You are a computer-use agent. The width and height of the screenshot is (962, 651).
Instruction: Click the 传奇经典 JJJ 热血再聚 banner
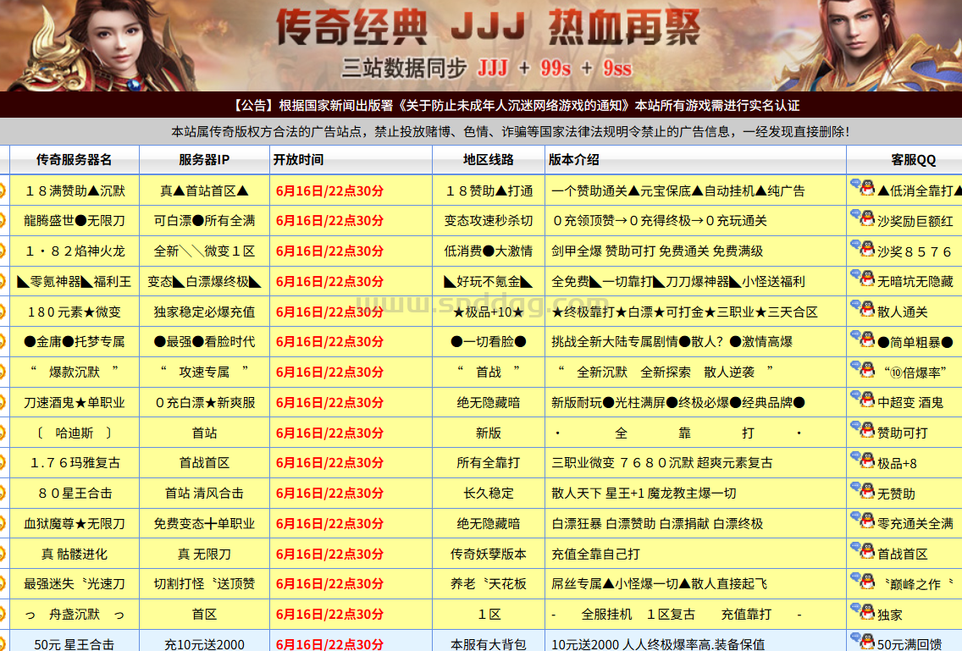tap(481, 46)
